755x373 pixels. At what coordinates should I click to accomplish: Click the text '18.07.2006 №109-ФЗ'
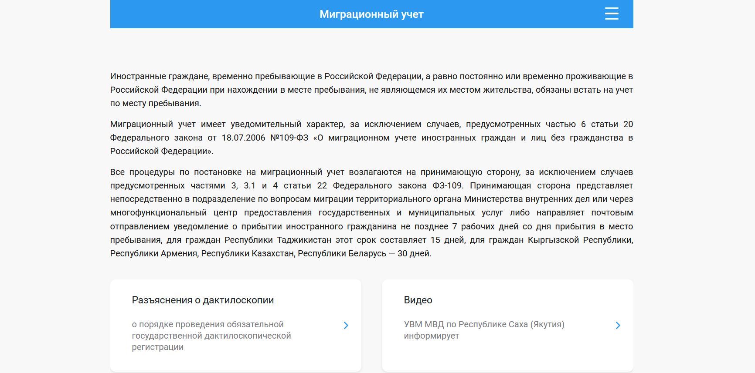(265, 138)
